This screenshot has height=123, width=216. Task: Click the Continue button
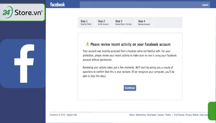click(130, 88)
